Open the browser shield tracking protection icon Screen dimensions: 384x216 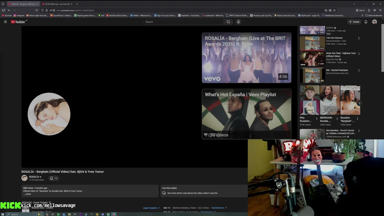[x=42, y=10]
